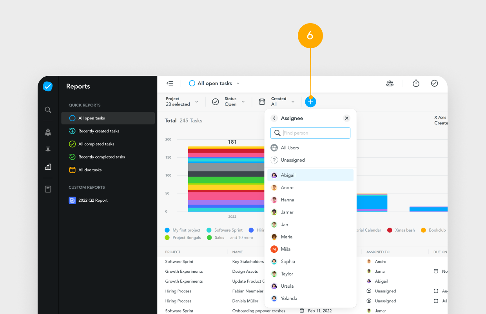Click Abigail in the Assigned To column
Viewport: 486px width, 314px height.
377,281
